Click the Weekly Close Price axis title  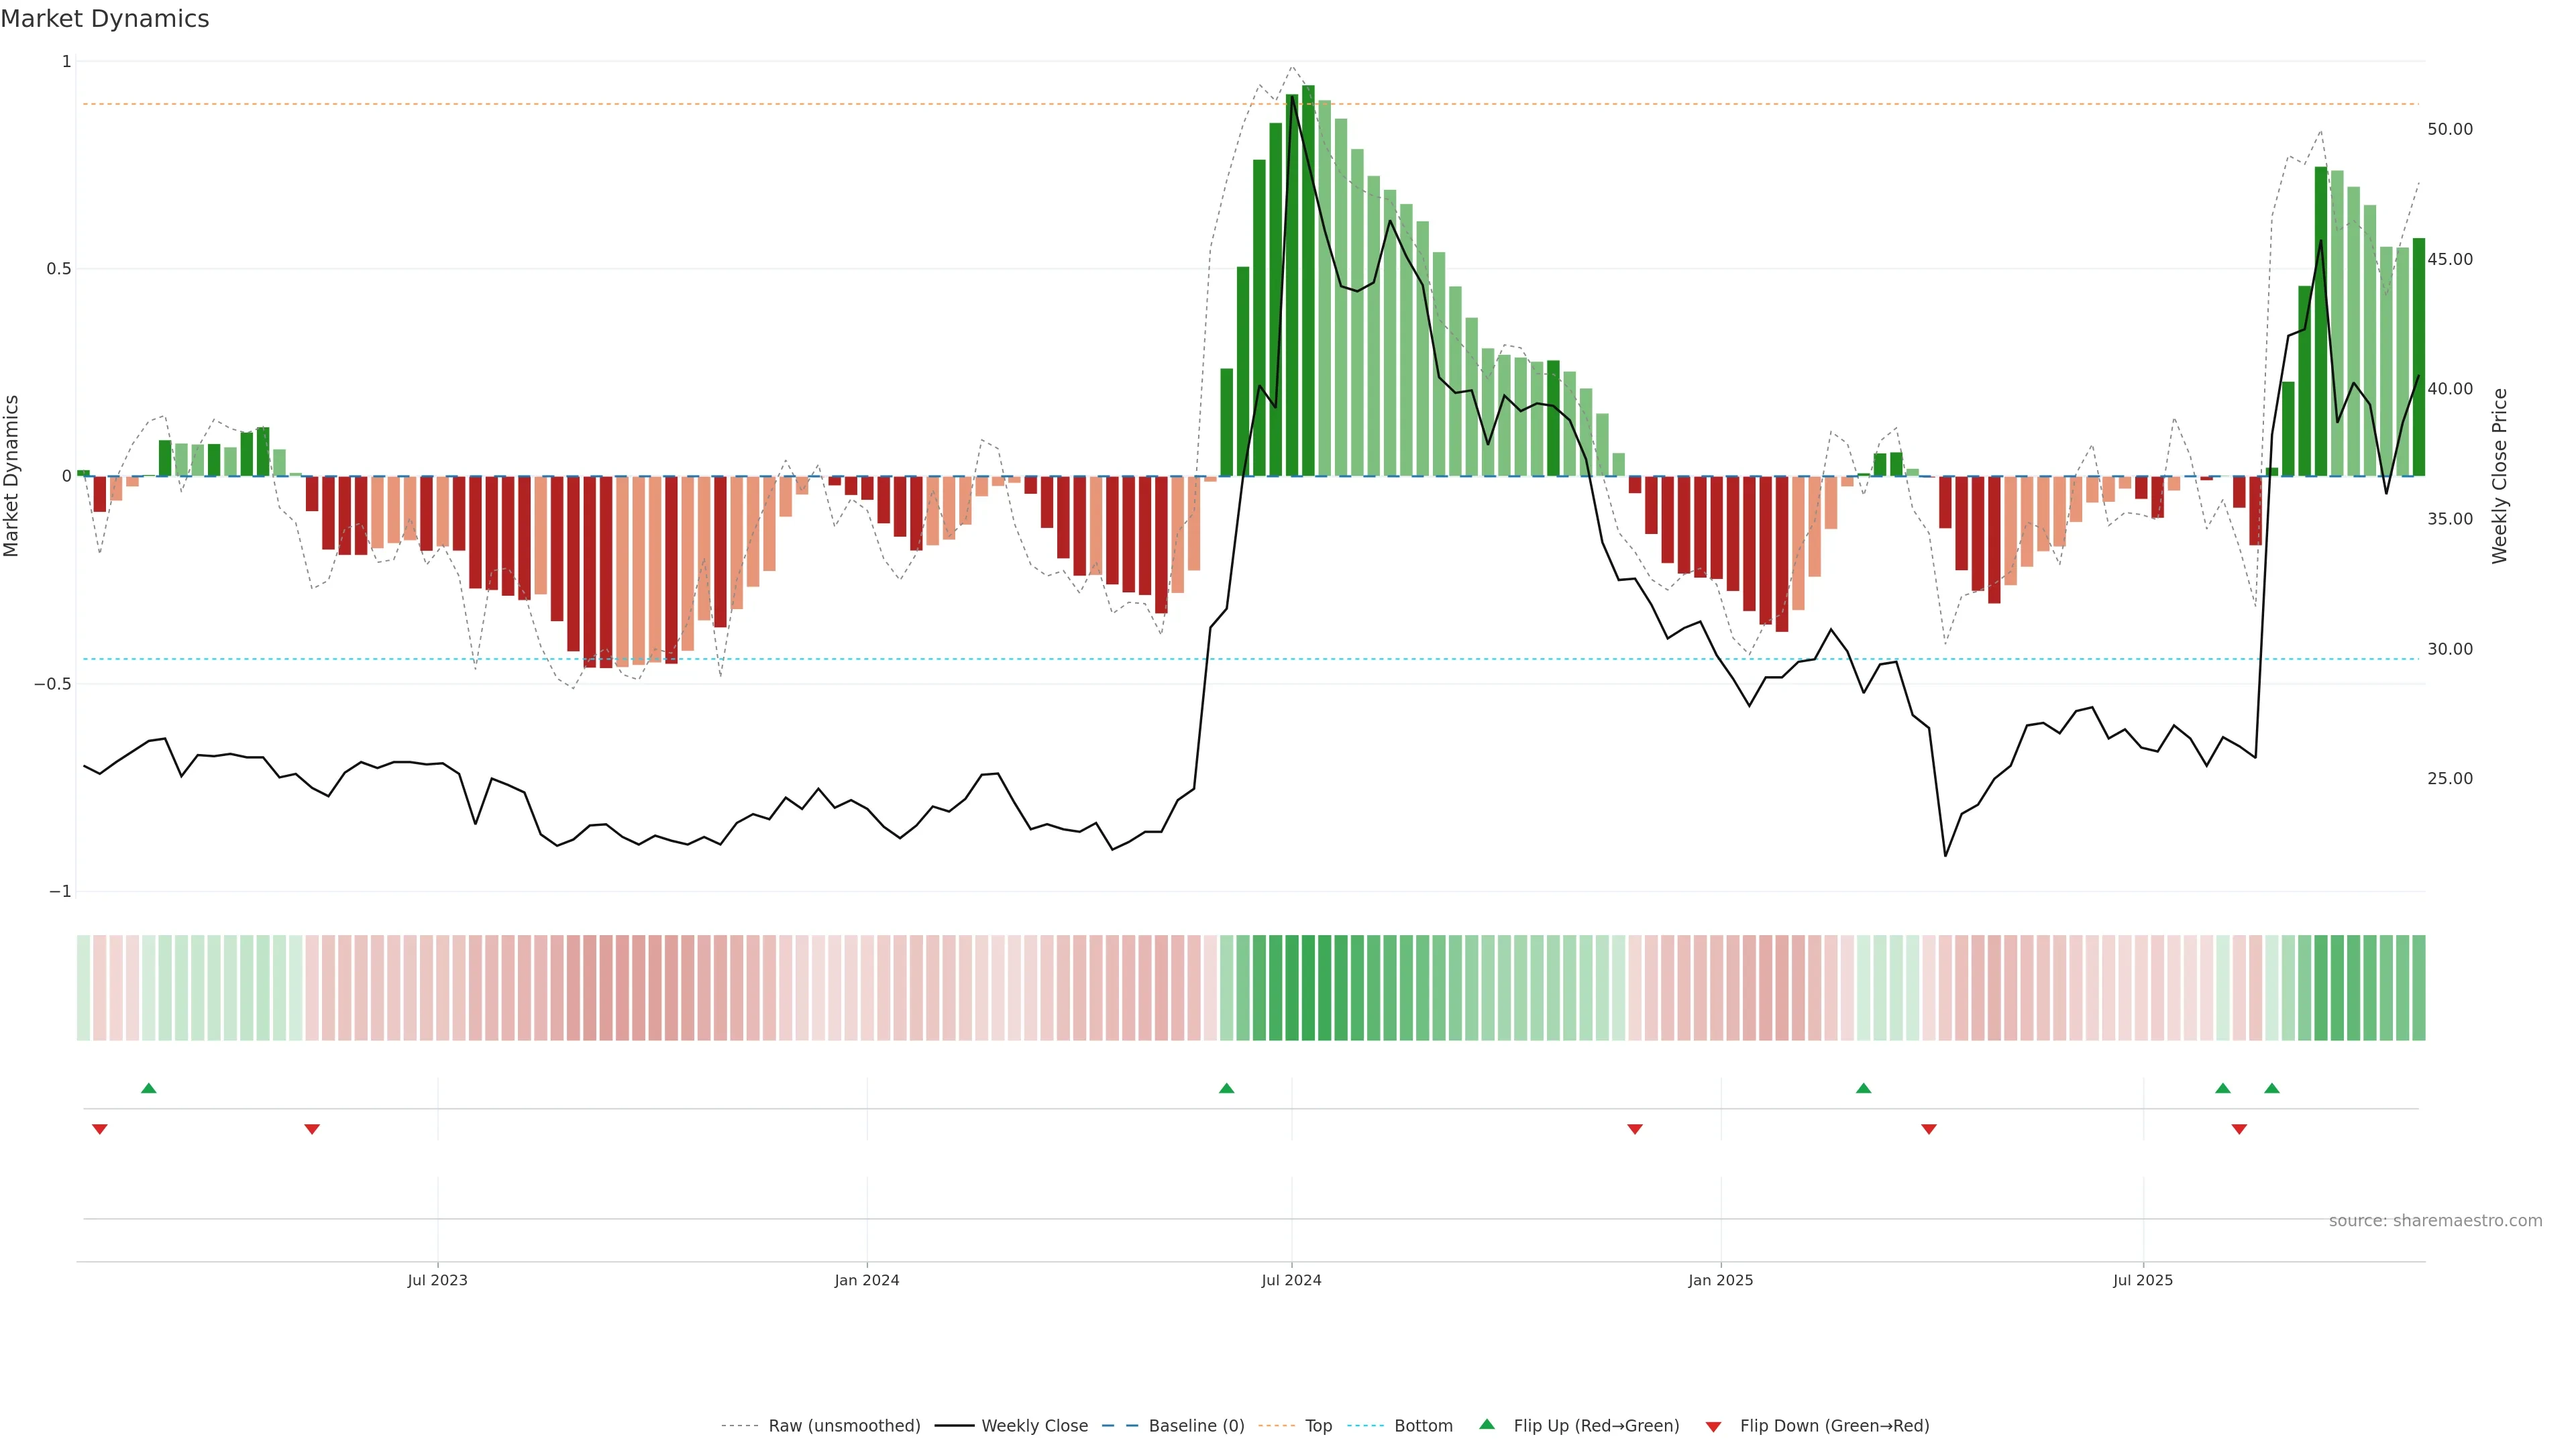2499,476
